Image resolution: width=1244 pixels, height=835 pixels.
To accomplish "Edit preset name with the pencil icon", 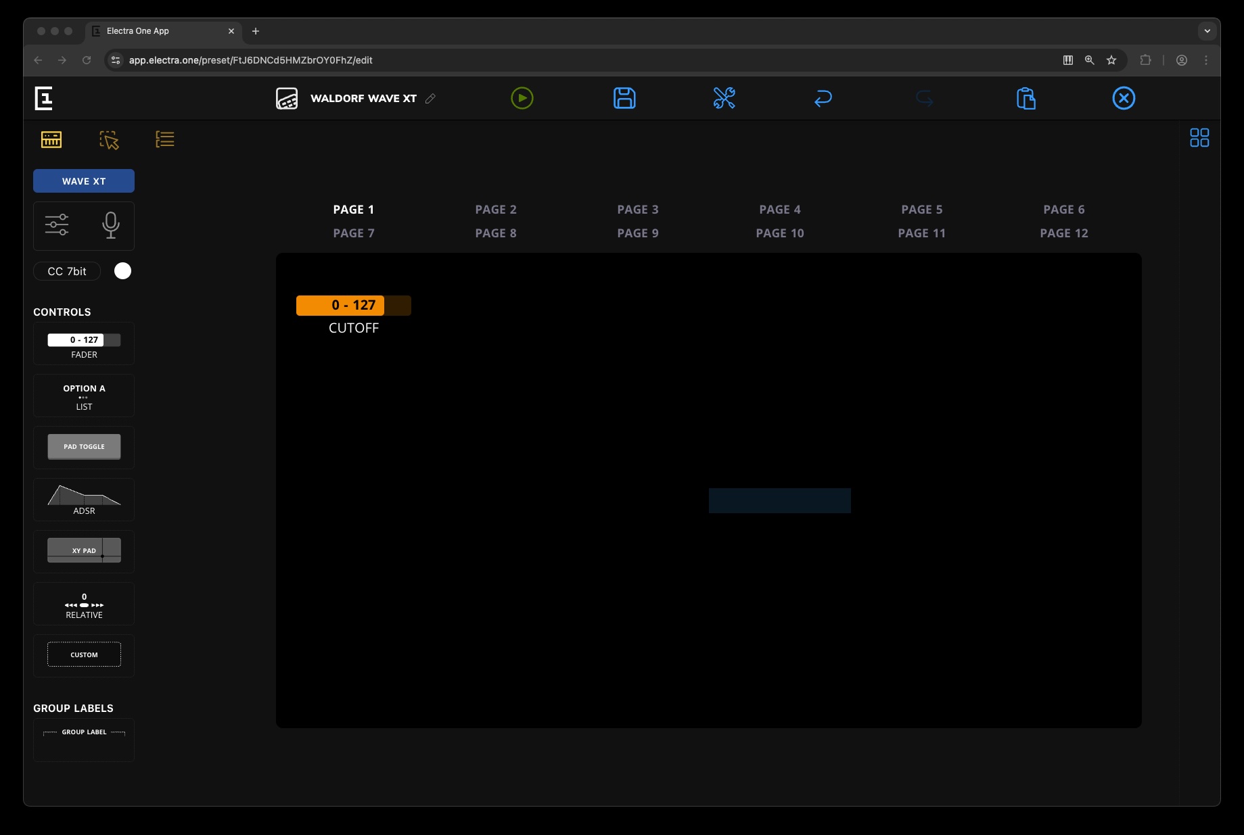I will (x=430, y=99).
